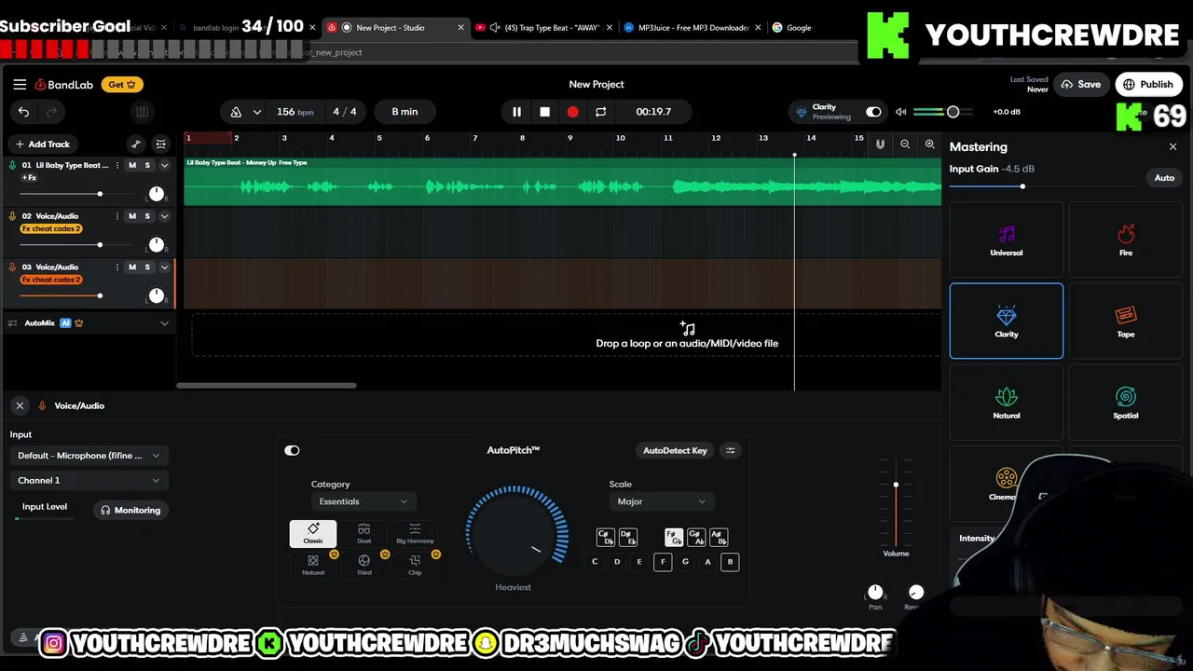This screenshot has width=1193, height=671.
Task: Choose the Duet AutoPitch effect
Action: point(363,534)
